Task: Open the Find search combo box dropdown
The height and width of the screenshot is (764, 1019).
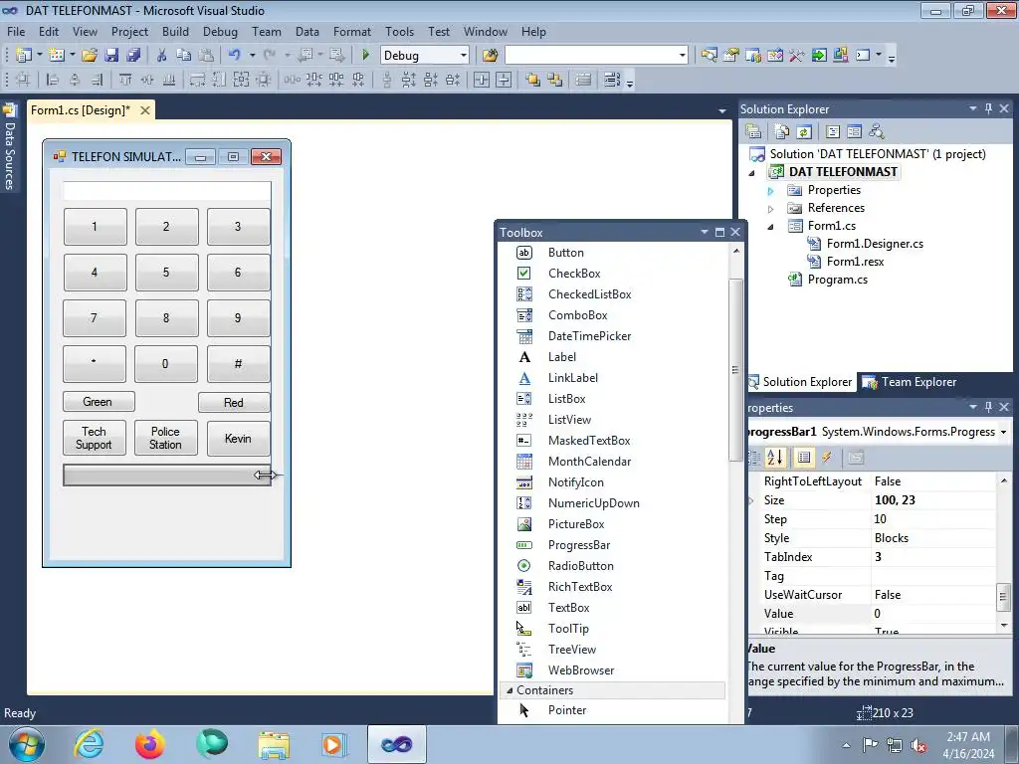Action: tap(682, 56)
